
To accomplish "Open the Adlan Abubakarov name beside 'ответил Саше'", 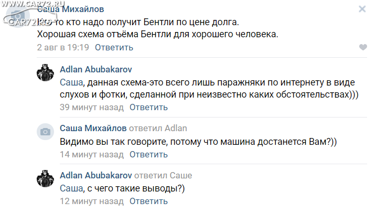I will click(96, 175).
